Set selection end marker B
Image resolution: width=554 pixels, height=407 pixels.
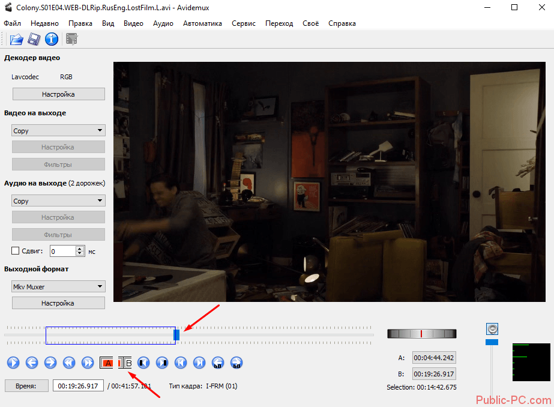[x=125, y=363]
